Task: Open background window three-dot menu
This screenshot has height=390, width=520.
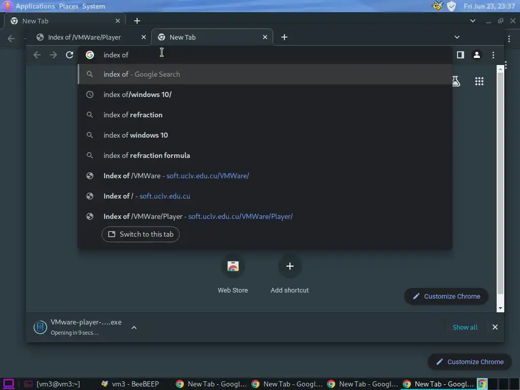Action: (x=509, y=39)
